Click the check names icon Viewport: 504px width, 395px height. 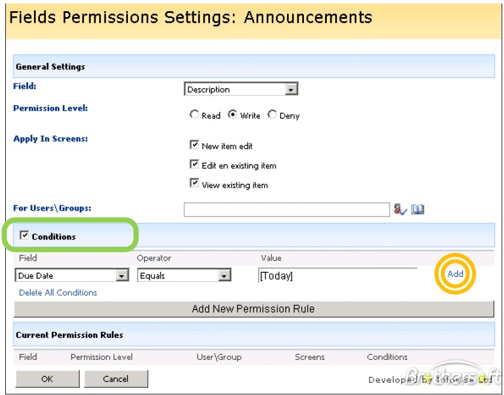coord(400,209)
